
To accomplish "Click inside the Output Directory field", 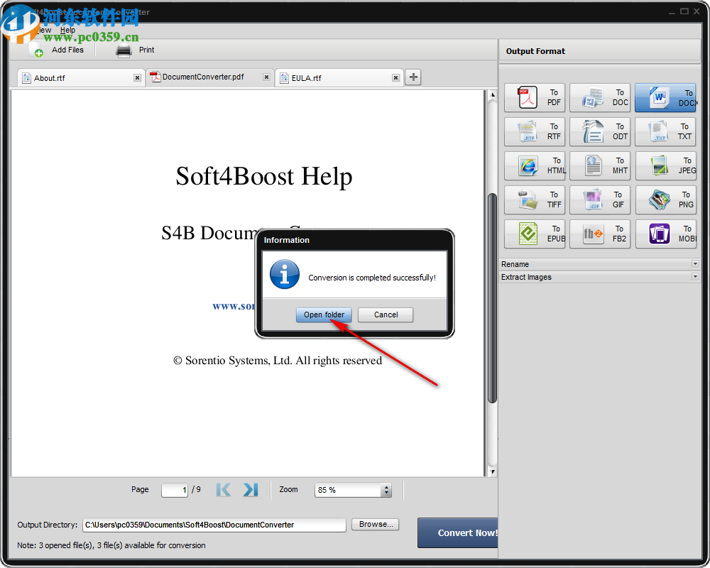I will (x=213, y=525).
